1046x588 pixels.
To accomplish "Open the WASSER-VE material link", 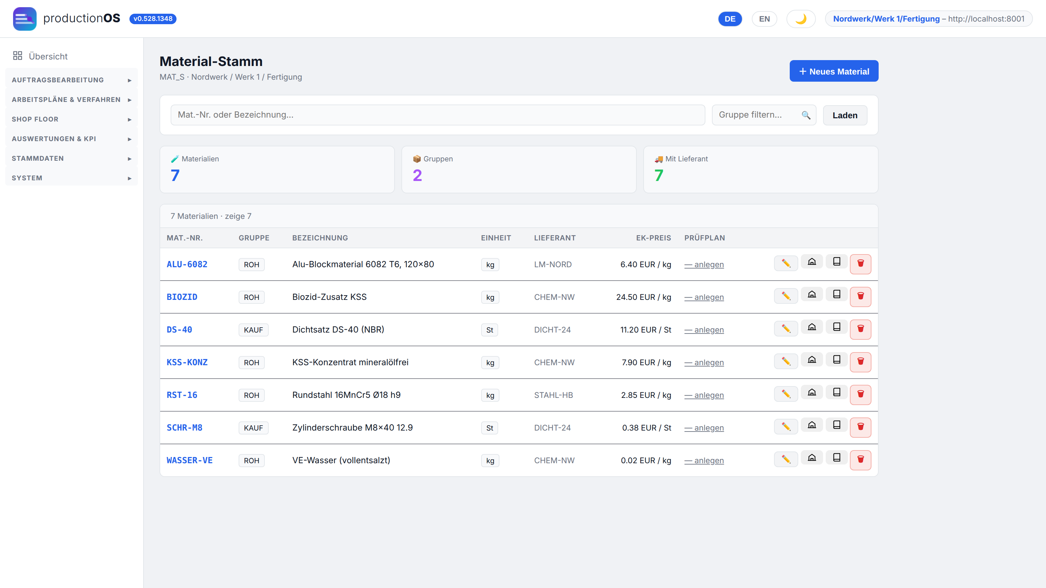I will click(189, 461).
